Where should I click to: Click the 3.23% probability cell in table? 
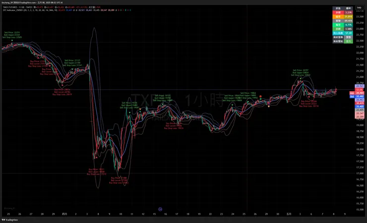pyautogui.click(x=348, y=12)
